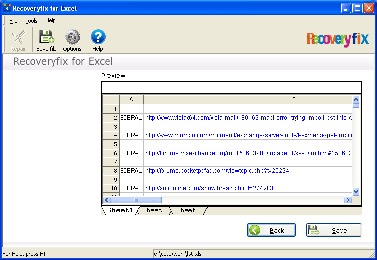Select row 2 header
The height and width of the screenshot is (260, 377).
point(111,118)
